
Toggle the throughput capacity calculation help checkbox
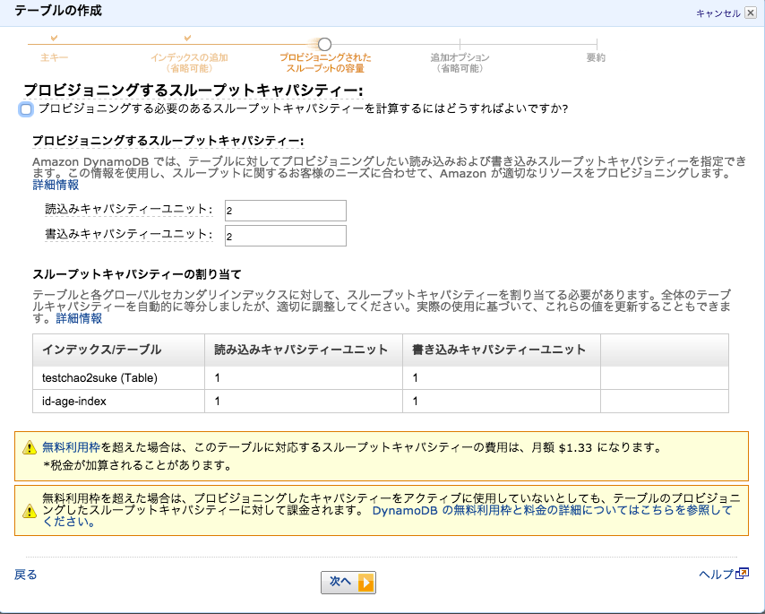tap(25, 109)
